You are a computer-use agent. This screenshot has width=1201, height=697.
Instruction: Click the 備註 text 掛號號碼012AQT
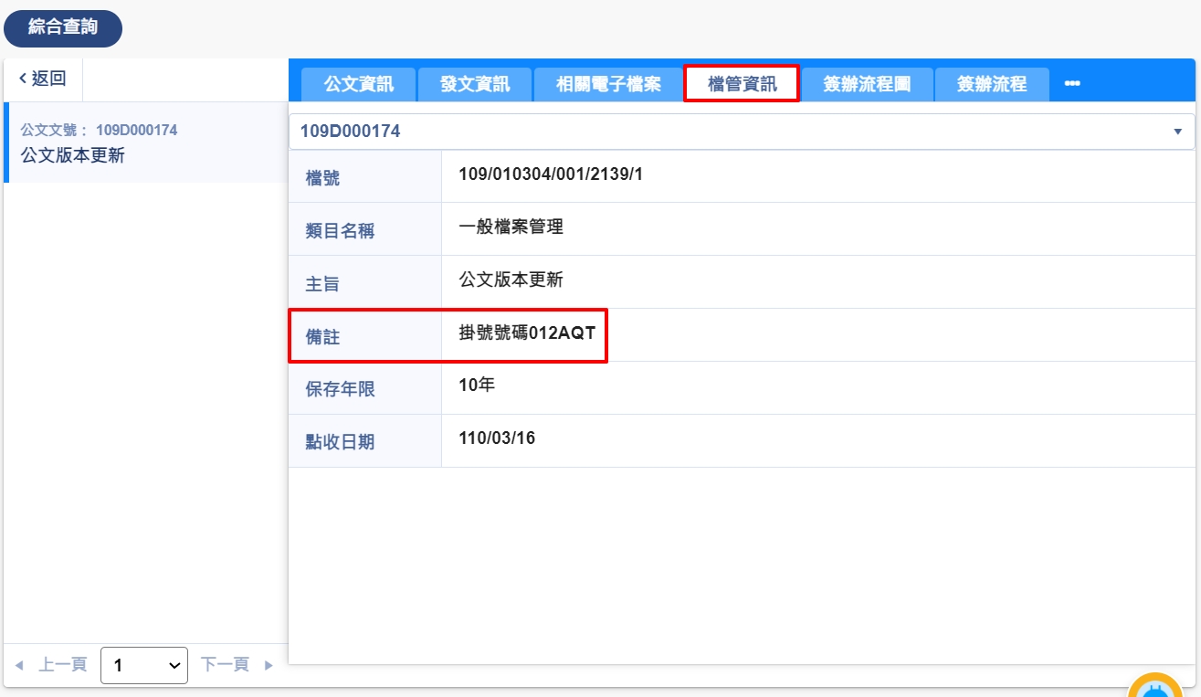point(527,333)
